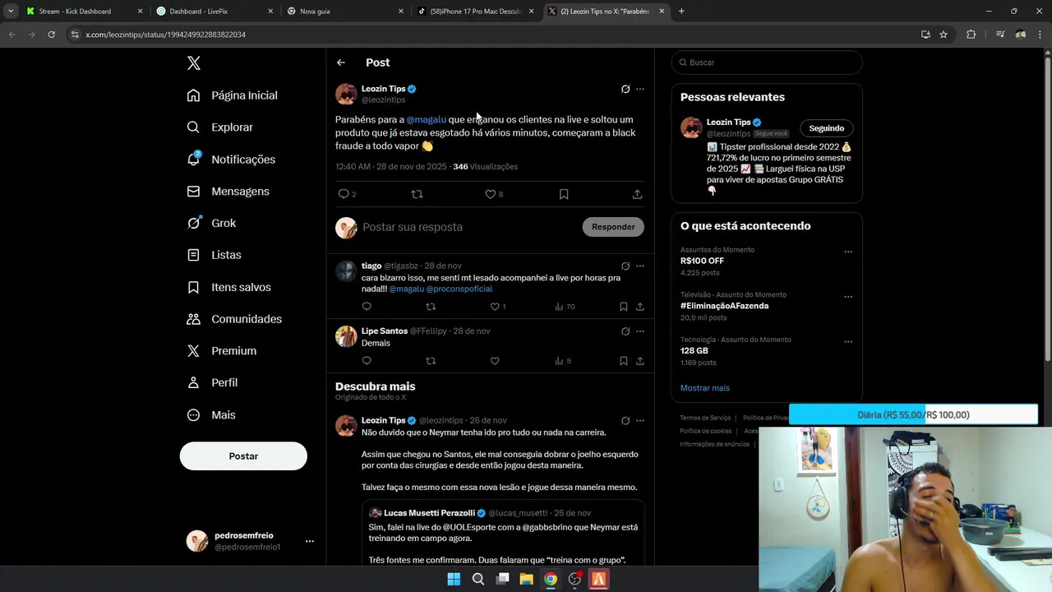
Task: Open the @magalu mention in main post
Action: 427,120
